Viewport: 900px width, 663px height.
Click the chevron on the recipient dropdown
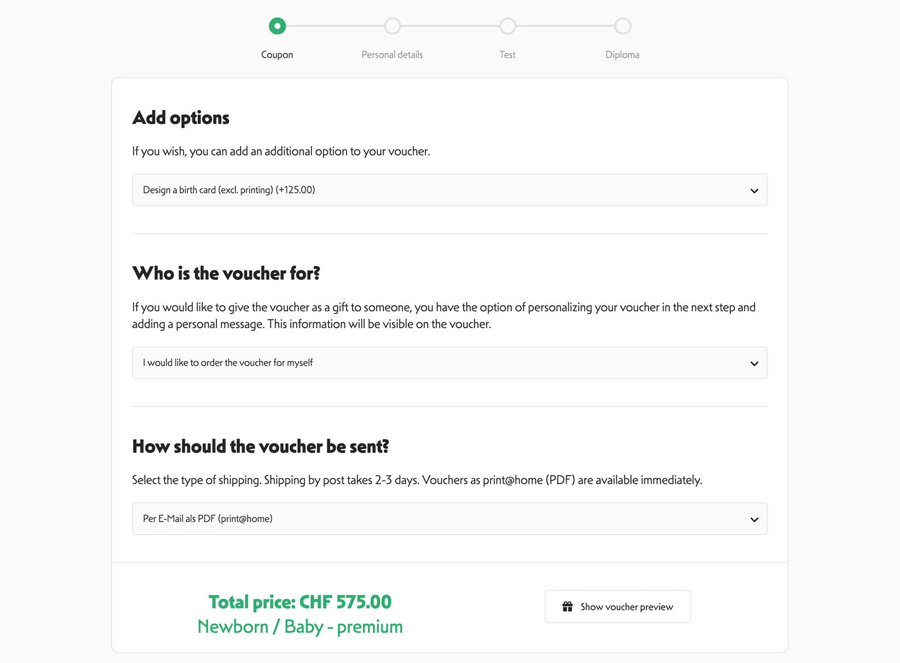tap(754, 363)
